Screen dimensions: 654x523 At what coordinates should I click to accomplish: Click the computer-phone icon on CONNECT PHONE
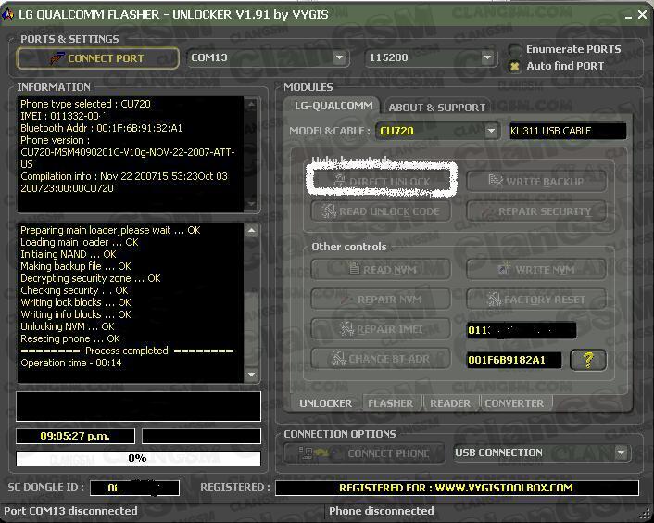[313, 453]
